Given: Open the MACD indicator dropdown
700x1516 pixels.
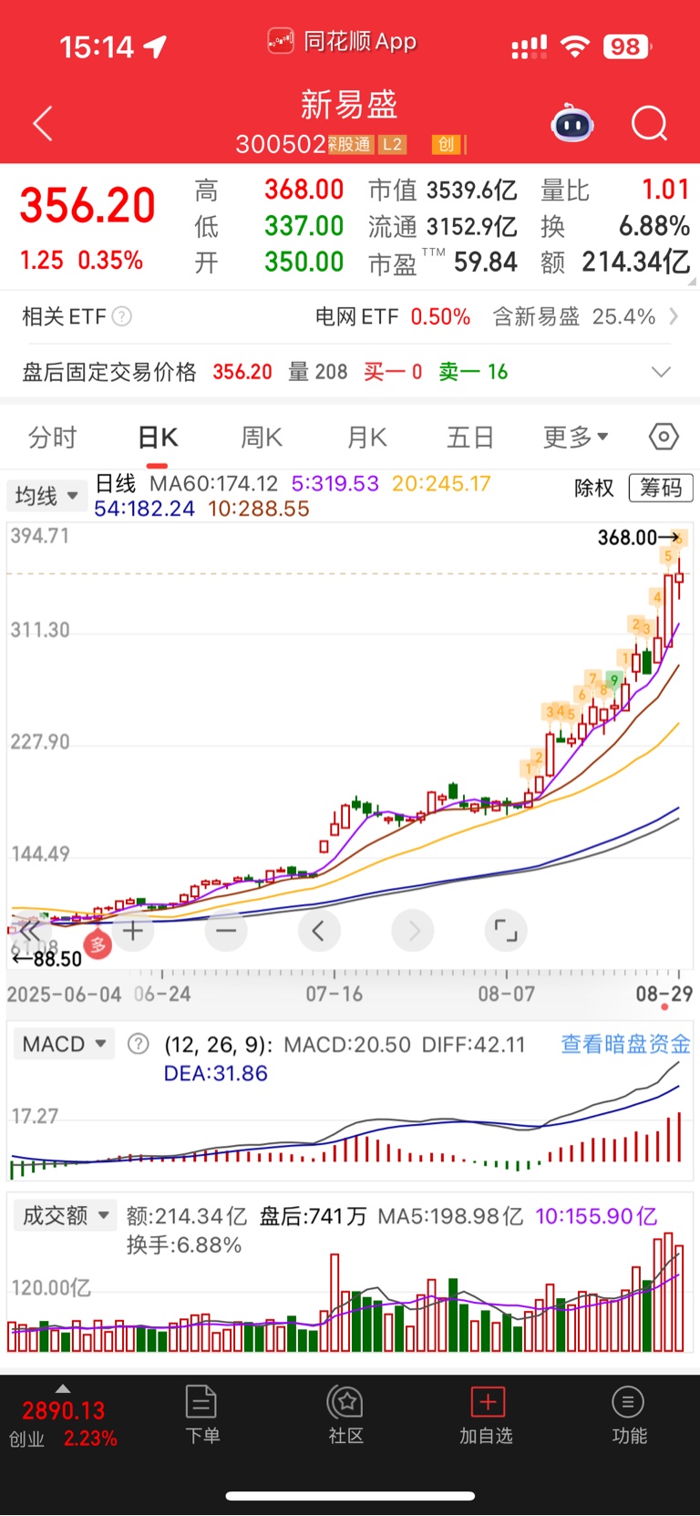Looking at the screenshot, I should click(65, 1044).
